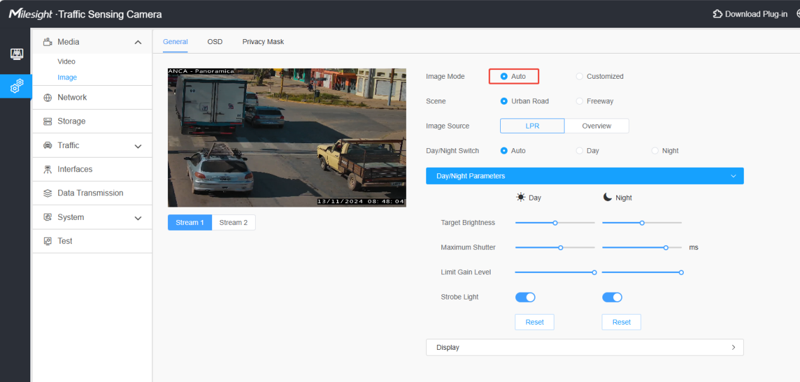Select the settings gear sidebar icon

(16, 86)
